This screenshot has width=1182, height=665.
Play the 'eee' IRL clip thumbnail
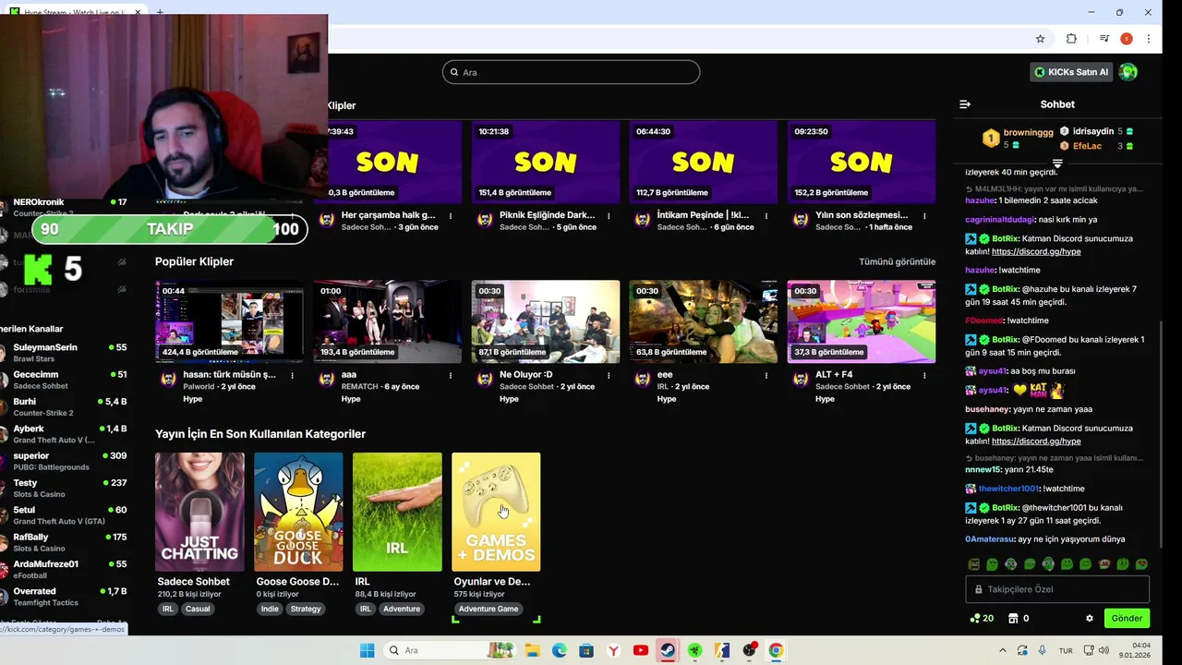tap(703, 321)
